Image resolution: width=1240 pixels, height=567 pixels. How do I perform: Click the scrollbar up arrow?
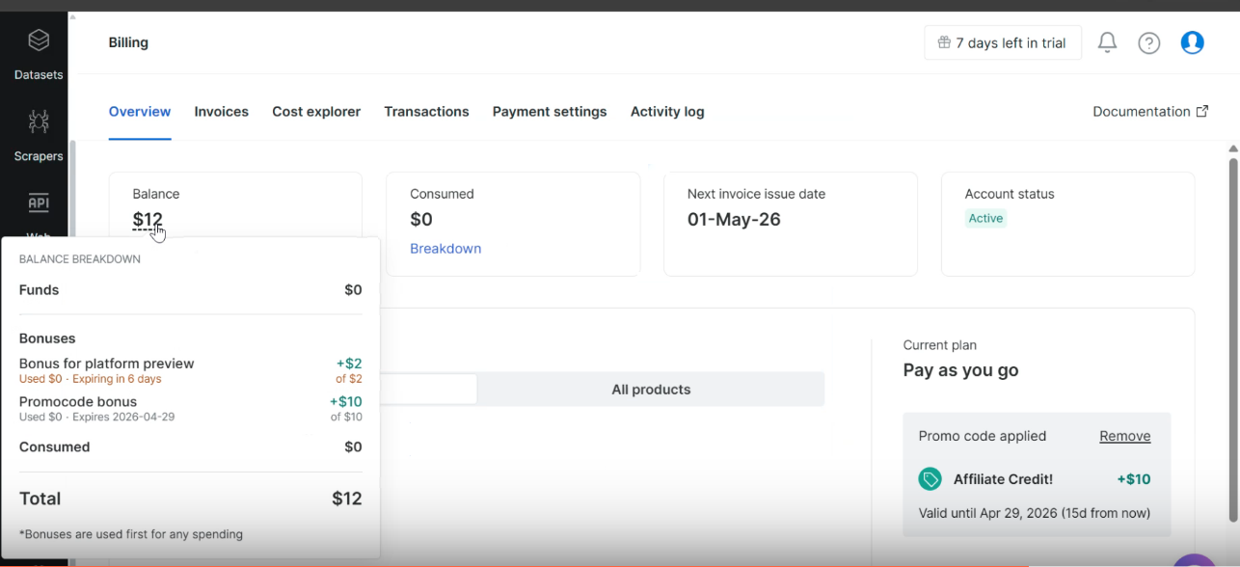tap(1233, 149)
